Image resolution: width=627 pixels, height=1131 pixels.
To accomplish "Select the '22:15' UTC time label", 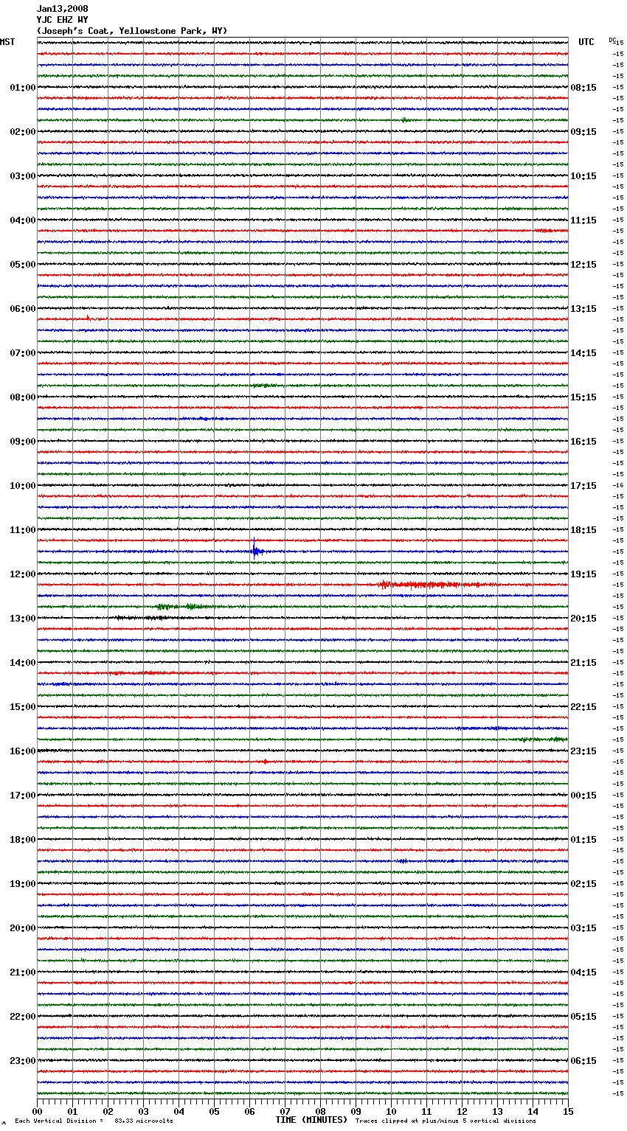I will (583, 707).
